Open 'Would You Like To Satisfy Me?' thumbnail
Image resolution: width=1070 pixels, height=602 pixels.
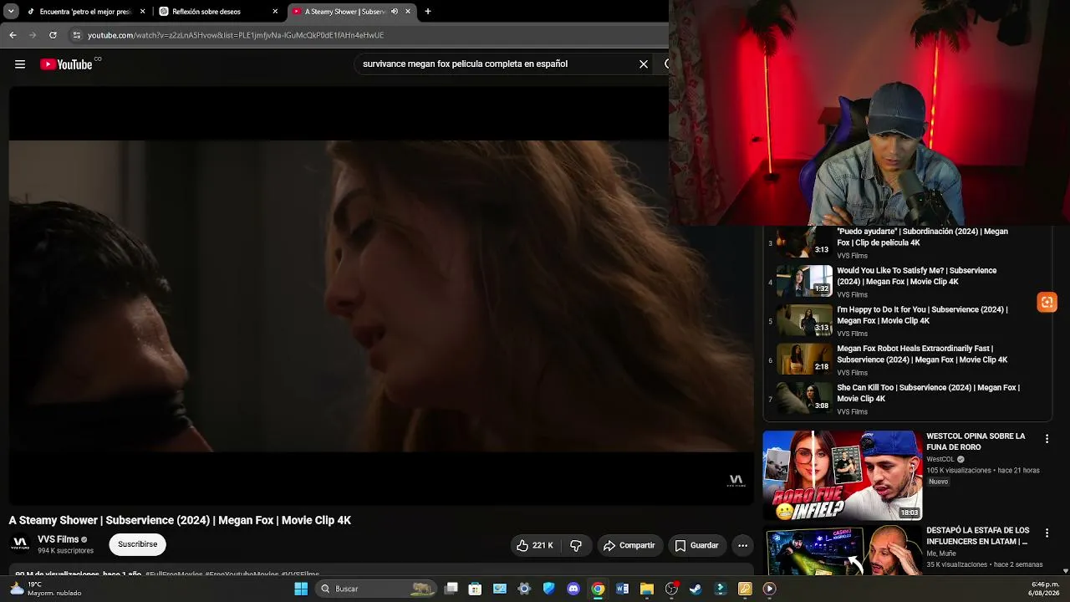tap(804, 281)
